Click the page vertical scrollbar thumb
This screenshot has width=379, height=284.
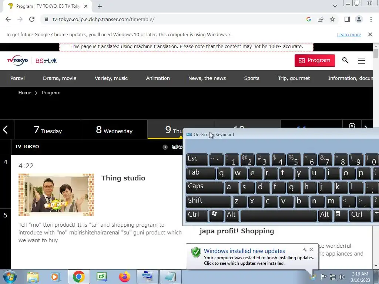click(x=376, y=54)
